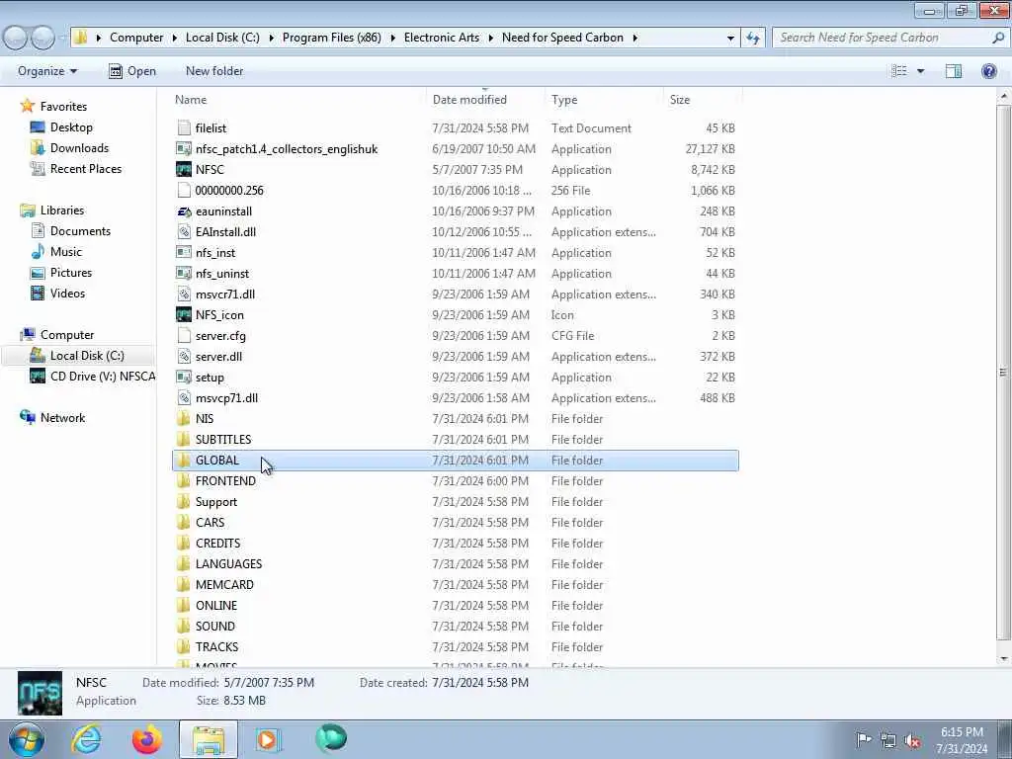Open the view options dropdown arrow

click(920, 71)
